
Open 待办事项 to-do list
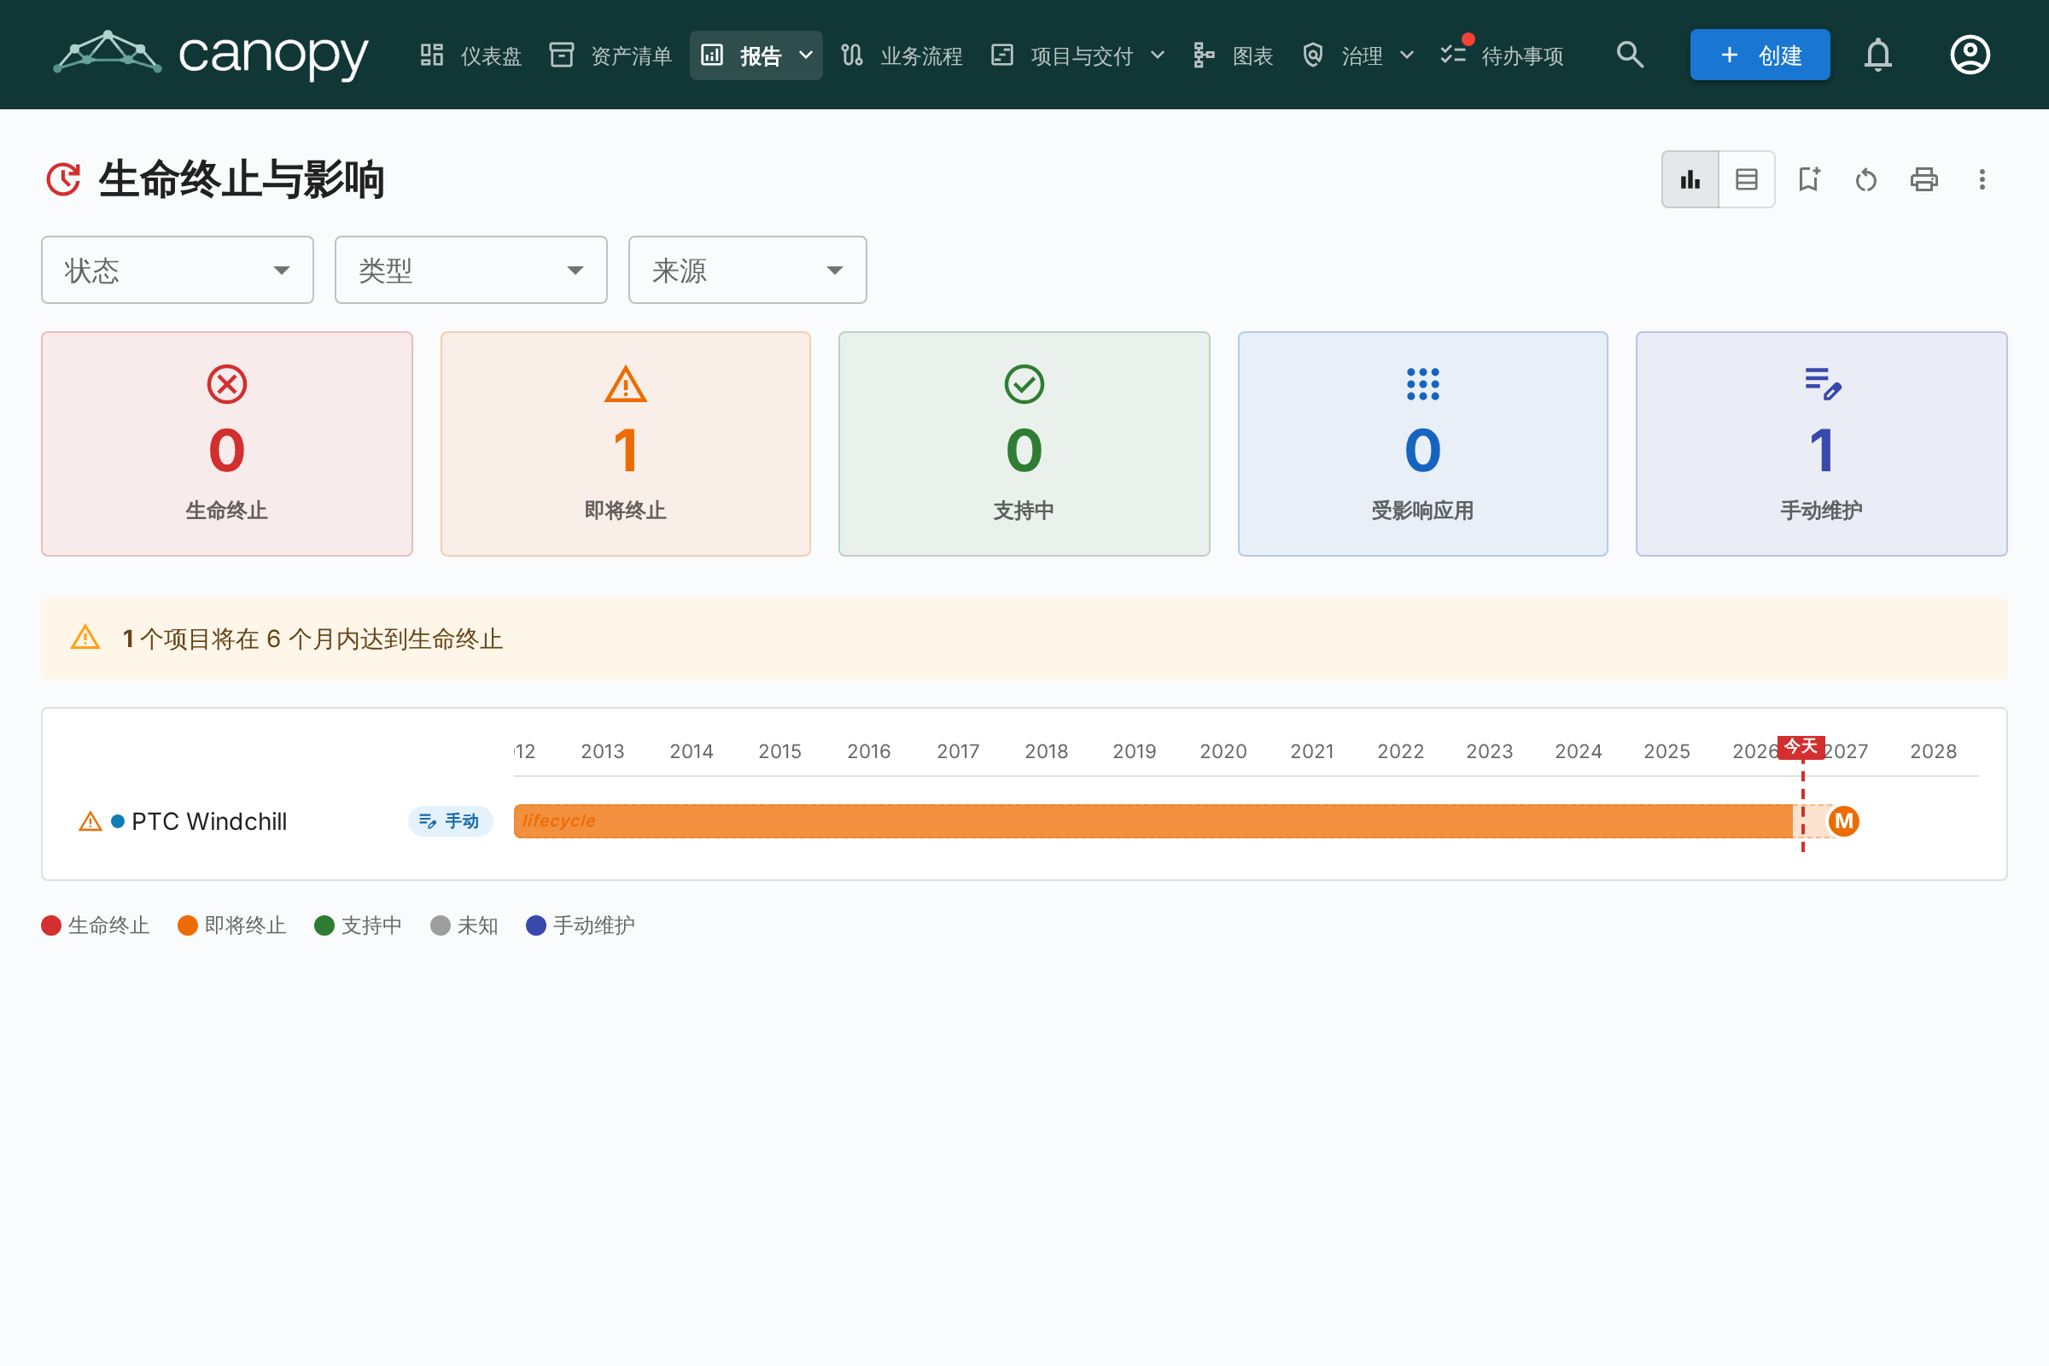pyautogui.click(x=1502, y=55)
